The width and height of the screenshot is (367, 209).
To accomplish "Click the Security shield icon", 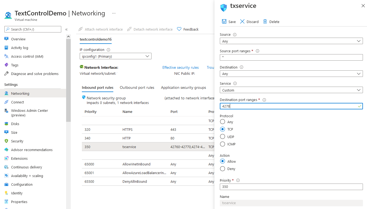I will coord(7,141).
